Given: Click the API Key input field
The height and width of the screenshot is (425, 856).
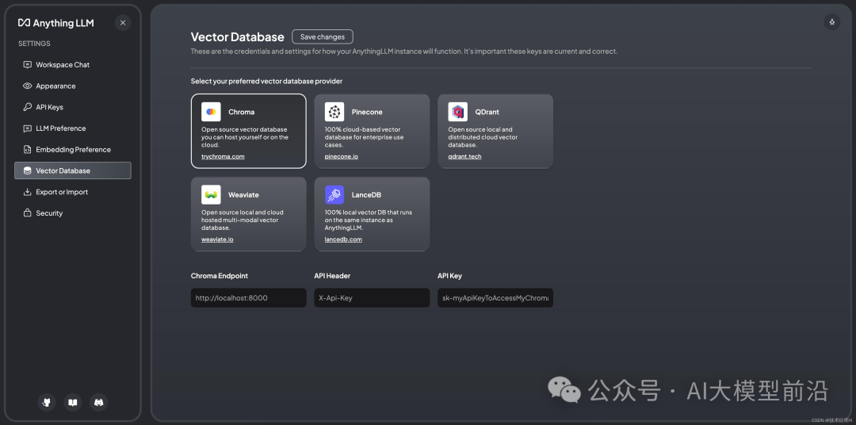Looking at the screenshot, I should (495, 297).
